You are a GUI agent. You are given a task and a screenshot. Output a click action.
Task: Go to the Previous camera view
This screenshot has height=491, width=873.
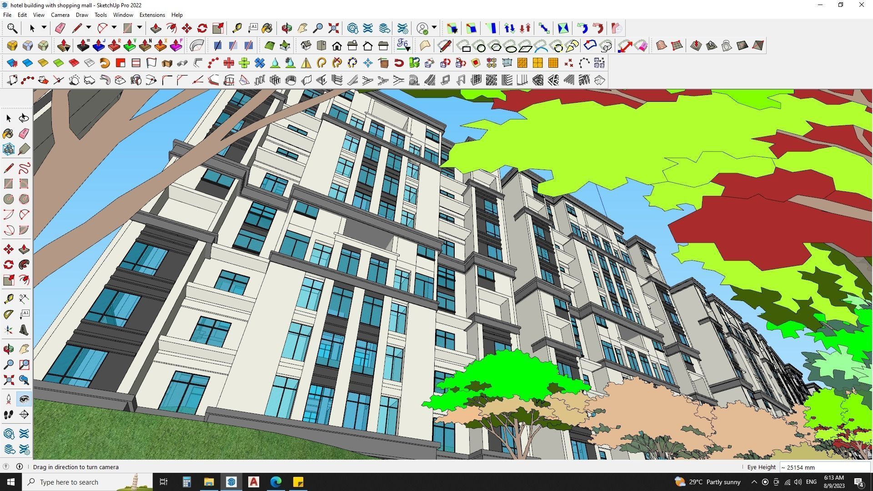[24, 380]
